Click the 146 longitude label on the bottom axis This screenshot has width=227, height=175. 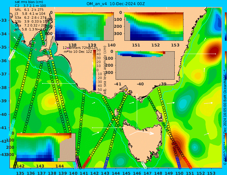137,173
